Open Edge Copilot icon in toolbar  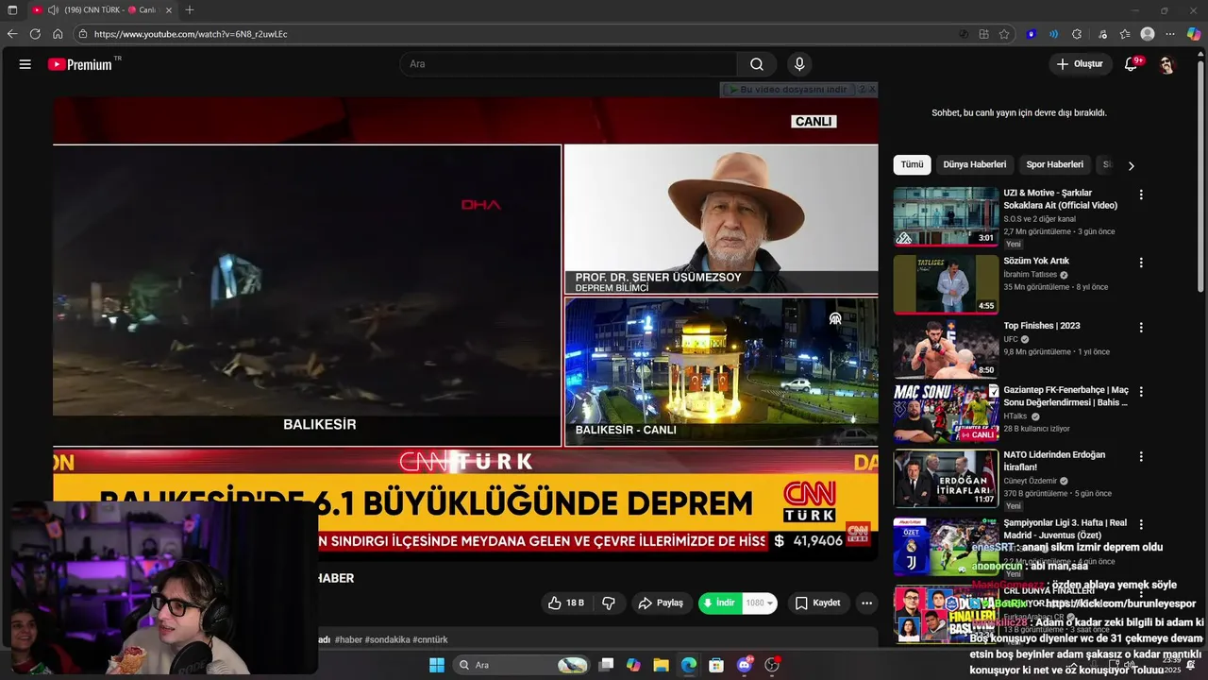coord(1193,34)
